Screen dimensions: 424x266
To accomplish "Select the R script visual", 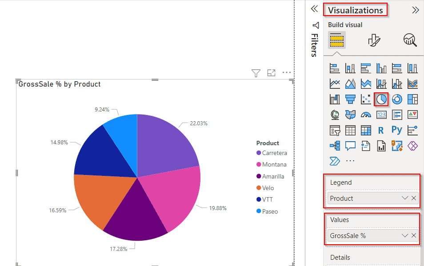I will (x=381, y=131).
